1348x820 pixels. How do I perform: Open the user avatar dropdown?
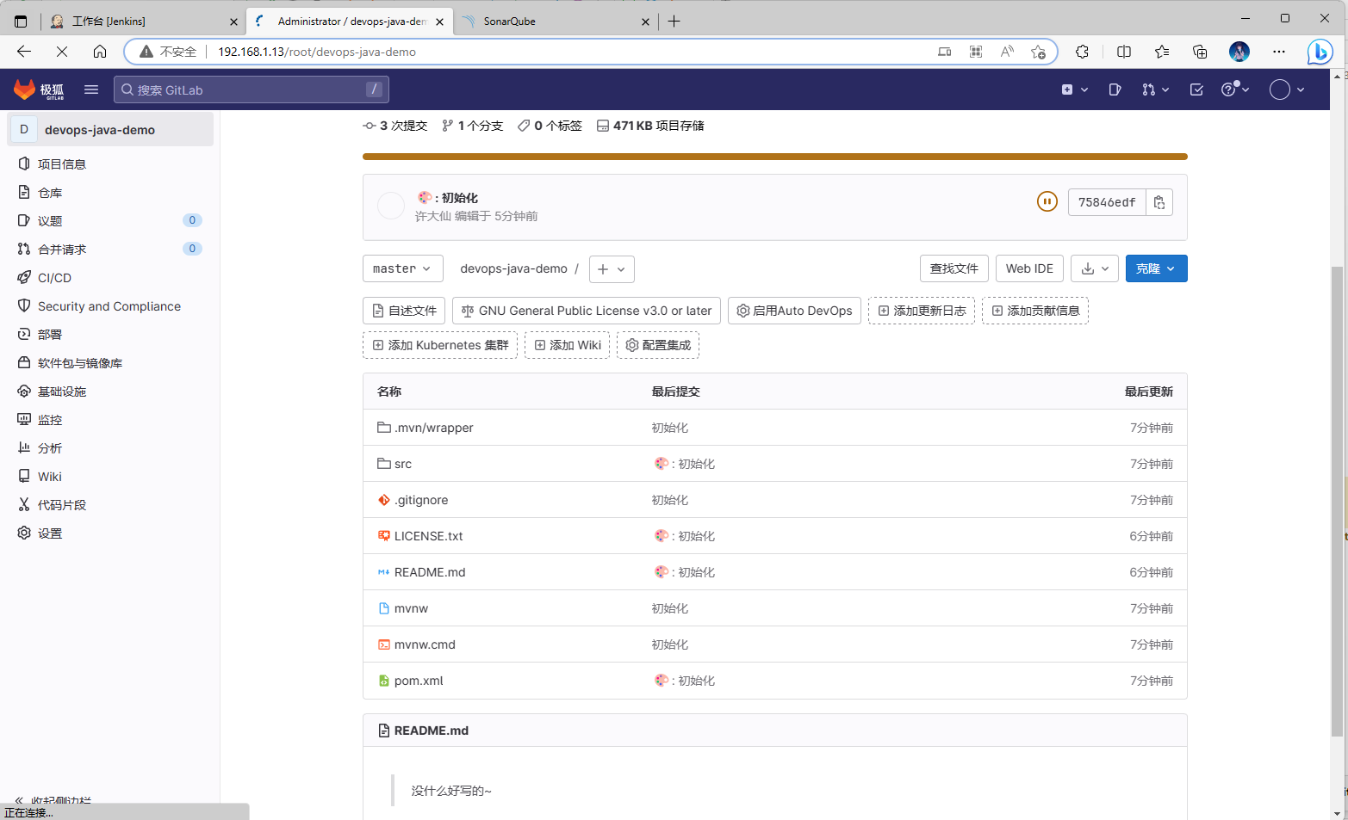pyautogui.click(x=1287, y=89)
